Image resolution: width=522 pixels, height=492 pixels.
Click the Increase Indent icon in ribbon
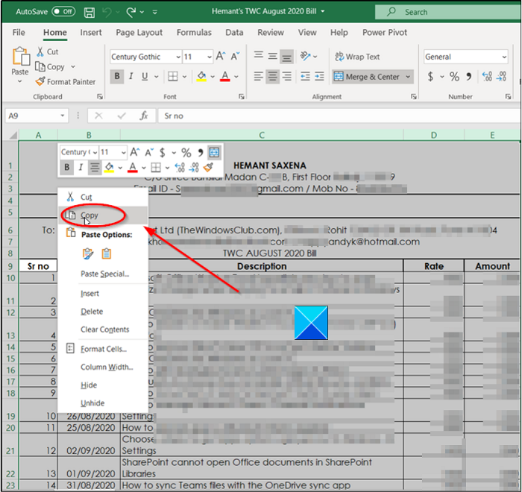click(x=318, y=77)
